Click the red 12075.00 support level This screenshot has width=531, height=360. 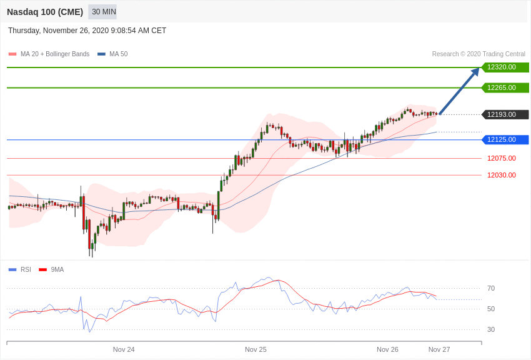(x=501, y=158)
